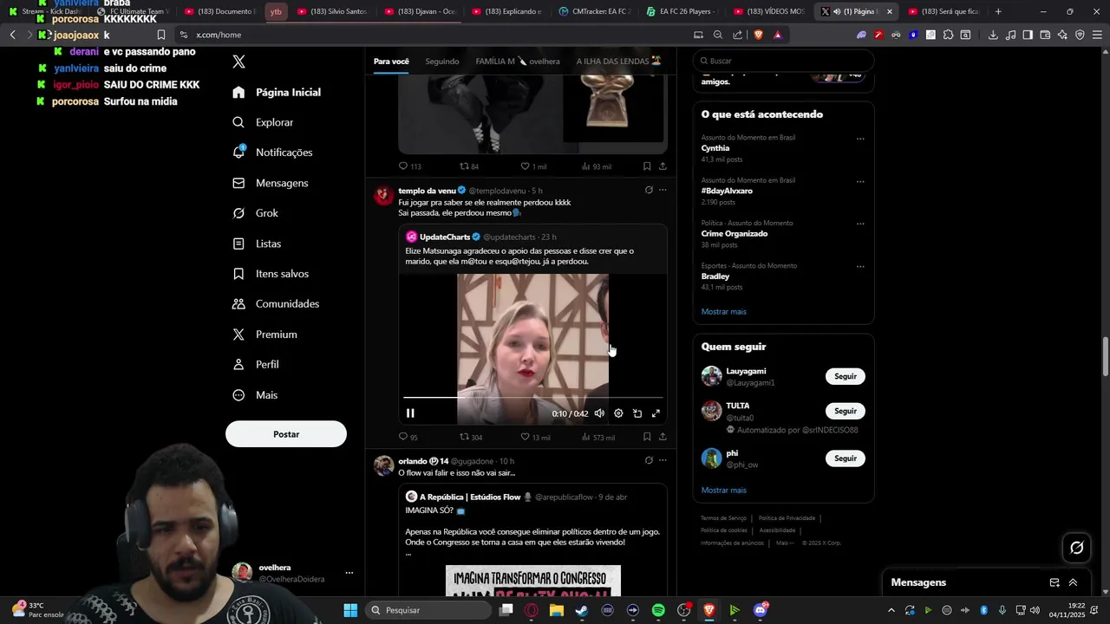This screenshot has width=1110, height=624.
Task: Click the Buscar search field
Action: pos(783,61)
